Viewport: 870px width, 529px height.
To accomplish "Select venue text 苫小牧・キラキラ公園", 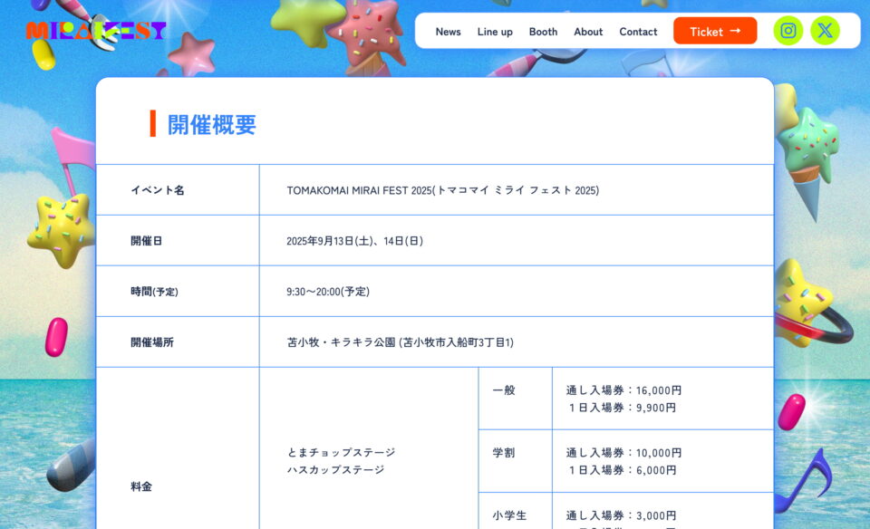I will (341, 342).
